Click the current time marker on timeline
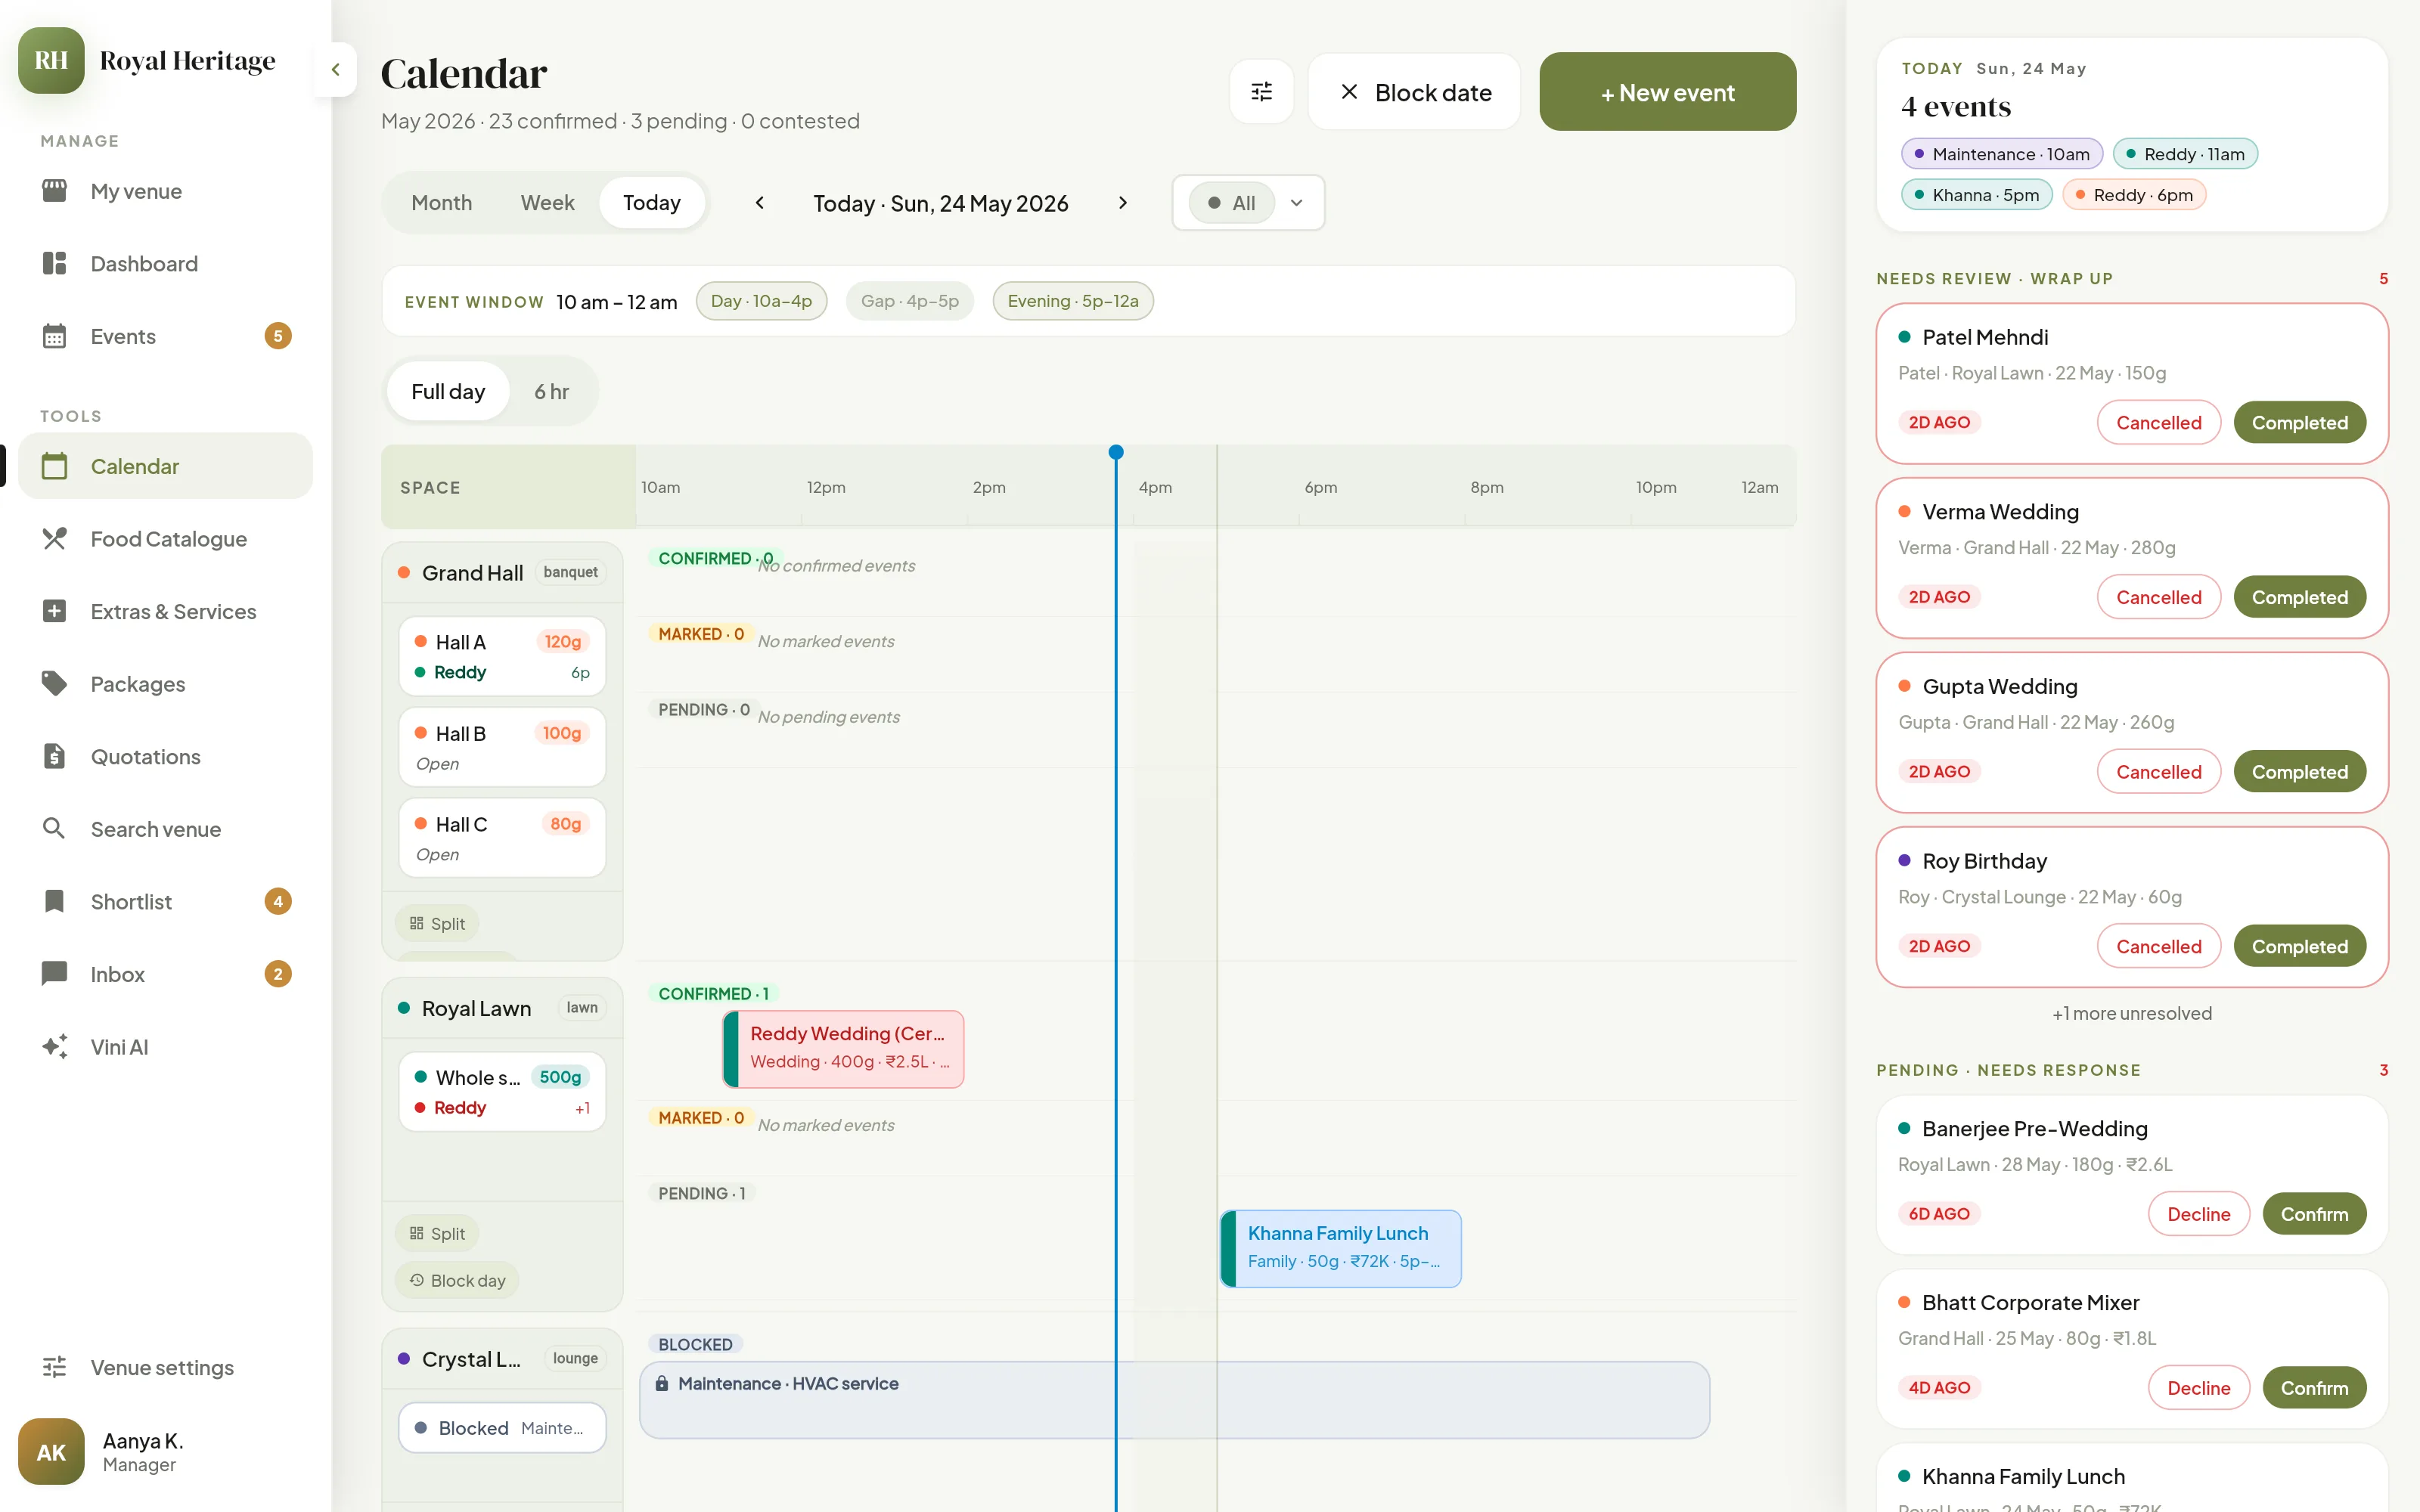This screenshot has width=2420, height=1512. tap(1116, 452)
